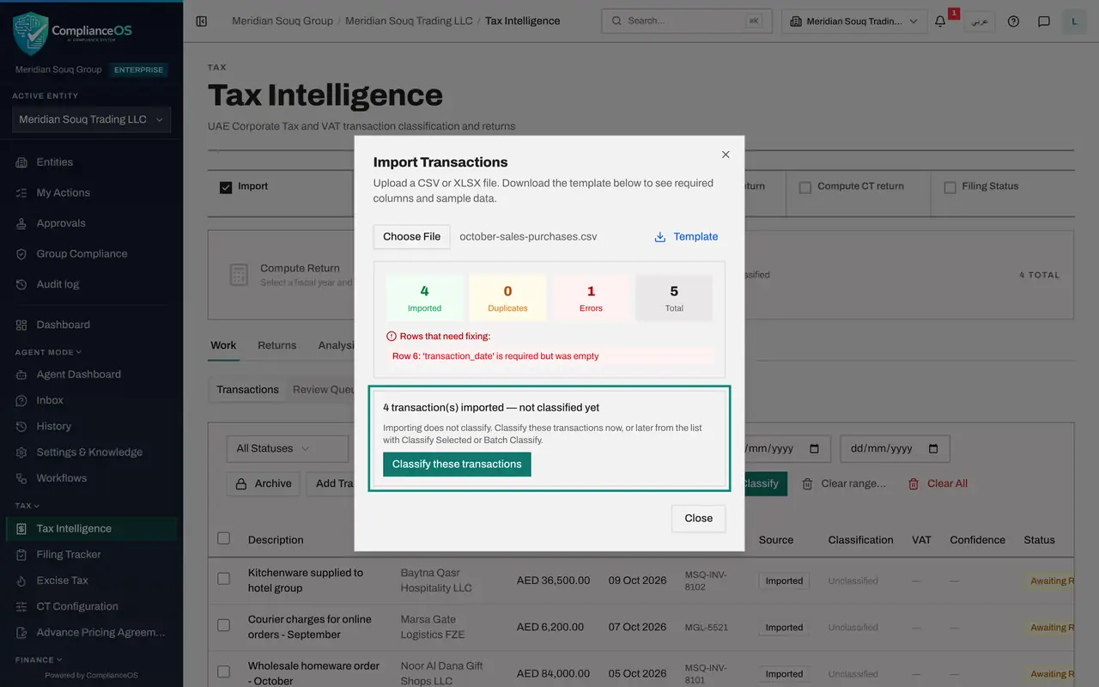Expand the Finance sidebar section

point(39,660)
